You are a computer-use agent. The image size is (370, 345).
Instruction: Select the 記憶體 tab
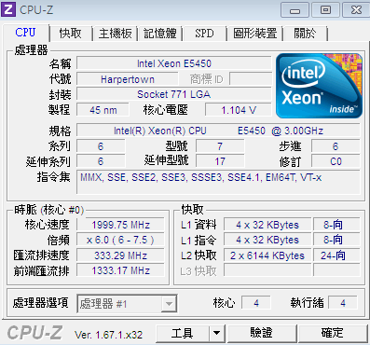[160, 34]
